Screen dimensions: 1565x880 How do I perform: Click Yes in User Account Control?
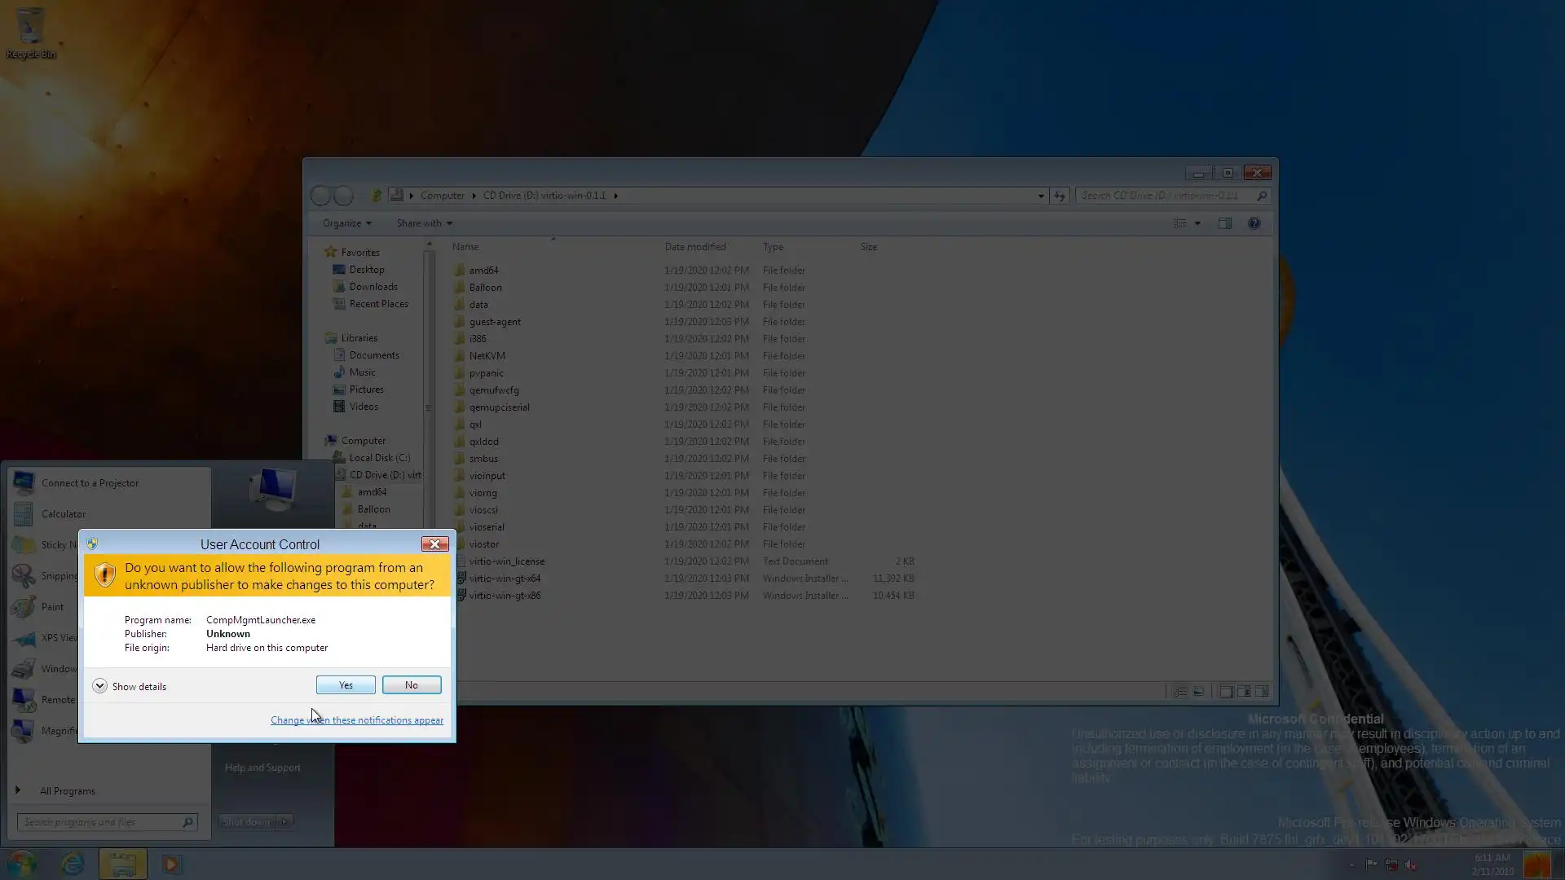(346, 685)
